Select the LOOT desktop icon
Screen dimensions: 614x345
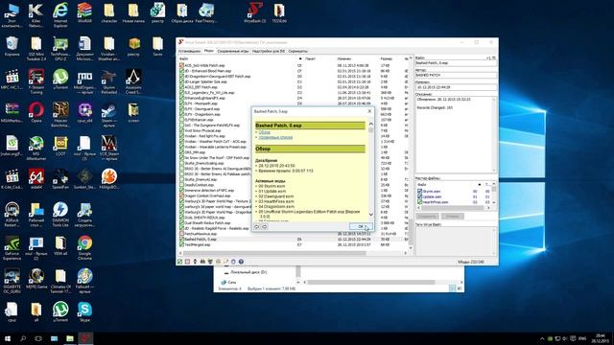pyautogui.click(x=60, y=146)
